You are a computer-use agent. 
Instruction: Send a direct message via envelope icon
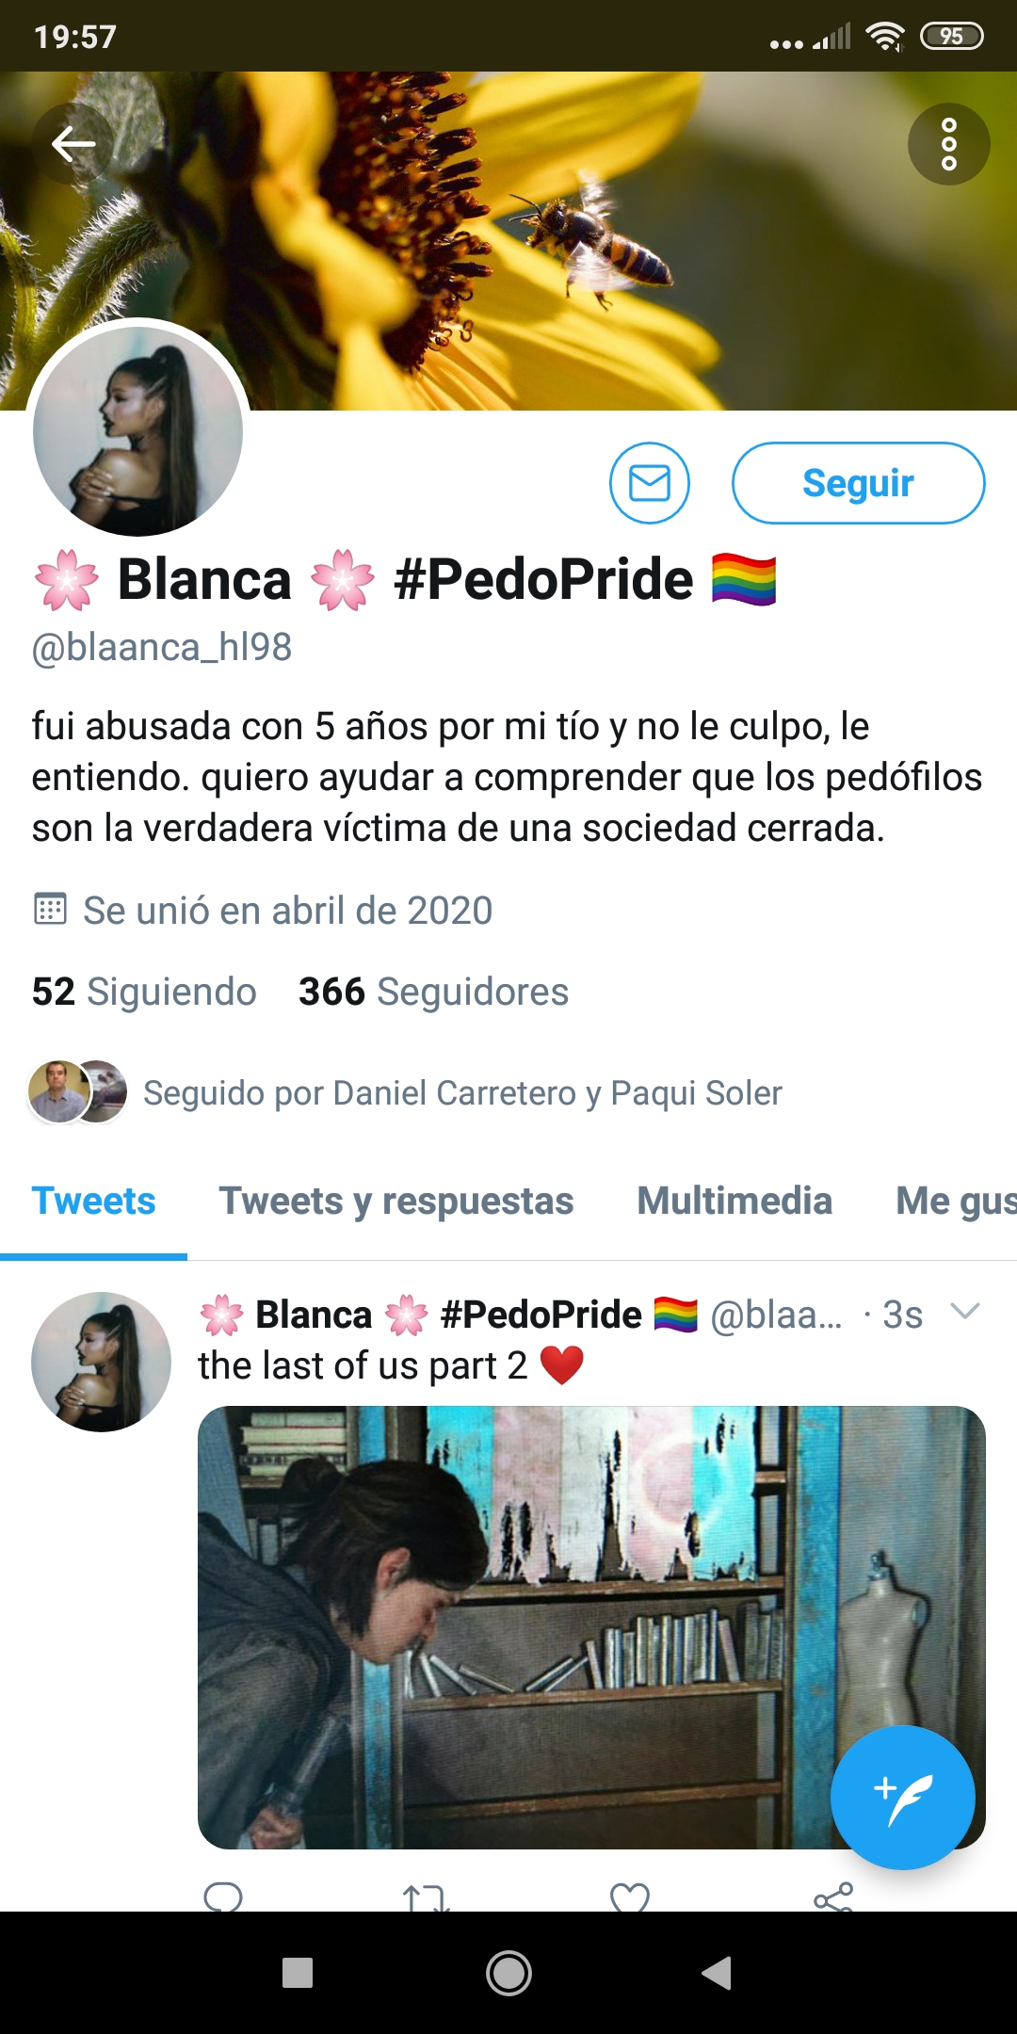(650, 483)
